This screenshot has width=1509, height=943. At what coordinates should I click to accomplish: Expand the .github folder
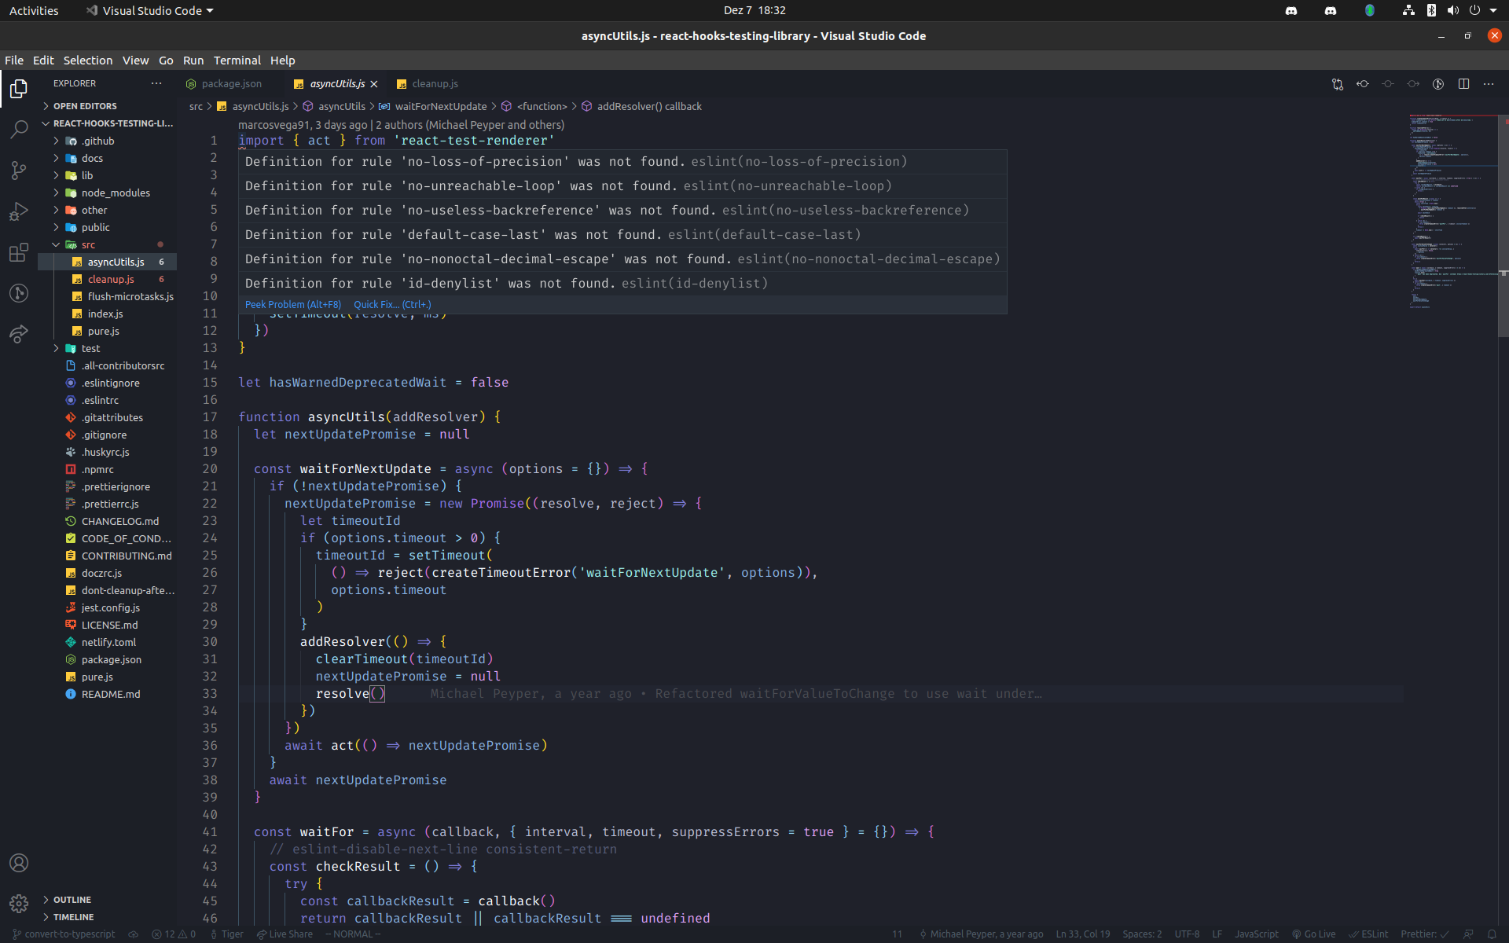(x=98, y=141)
